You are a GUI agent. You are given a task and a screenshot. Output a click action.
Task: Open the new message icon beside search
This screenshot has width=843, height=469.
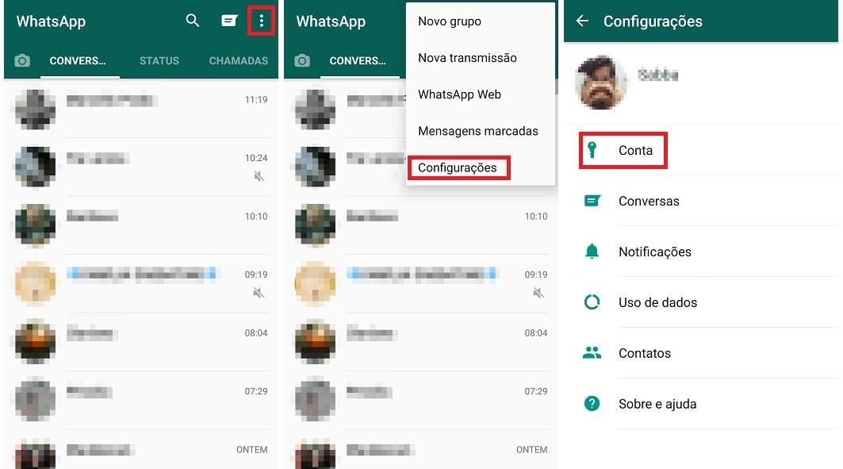pos(229,21)
